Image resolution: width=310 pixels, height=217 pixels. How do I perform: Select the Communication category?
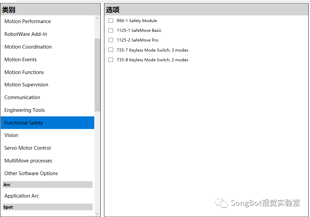(47, 97)
